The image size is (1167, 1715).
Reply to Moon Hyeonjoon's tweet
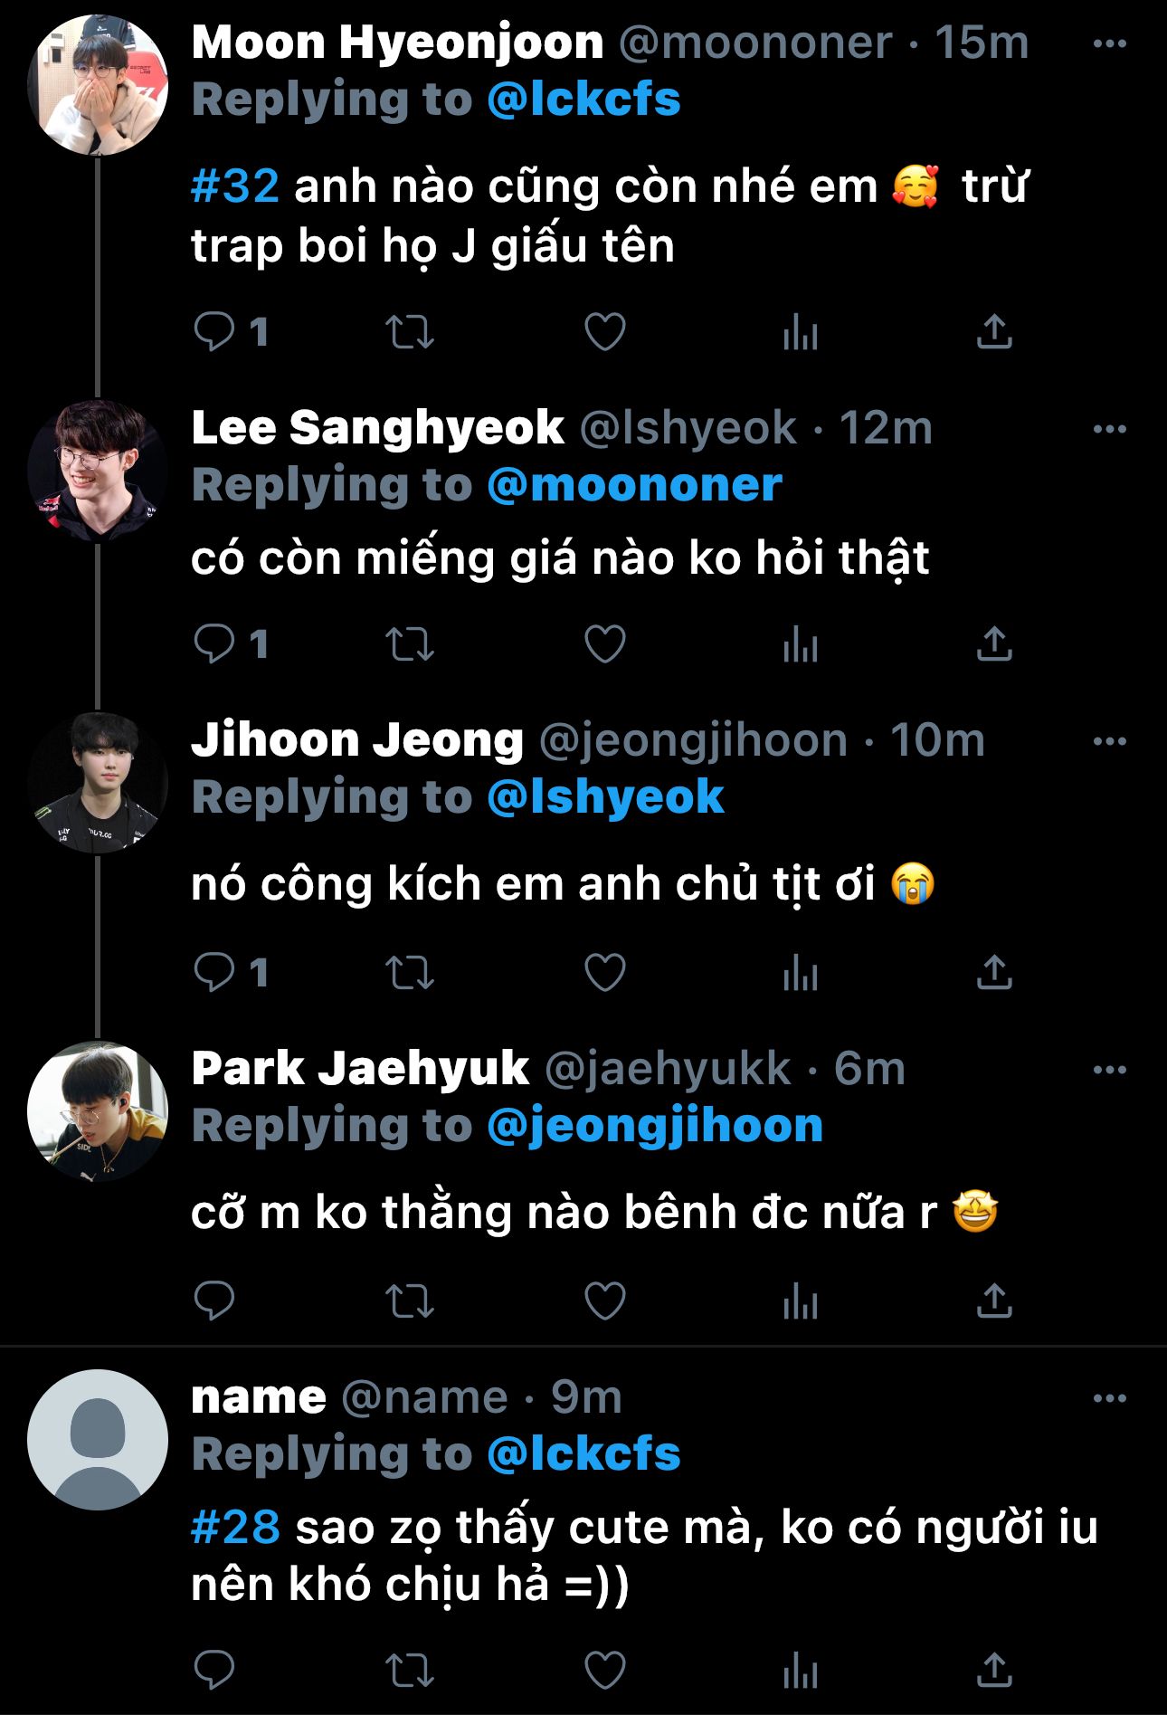point(214,332)
